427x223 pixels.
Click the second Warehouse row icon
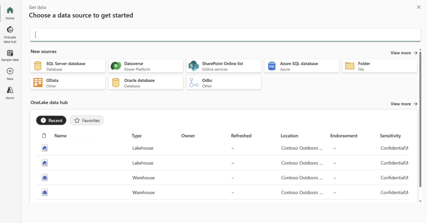coord(45,192)
